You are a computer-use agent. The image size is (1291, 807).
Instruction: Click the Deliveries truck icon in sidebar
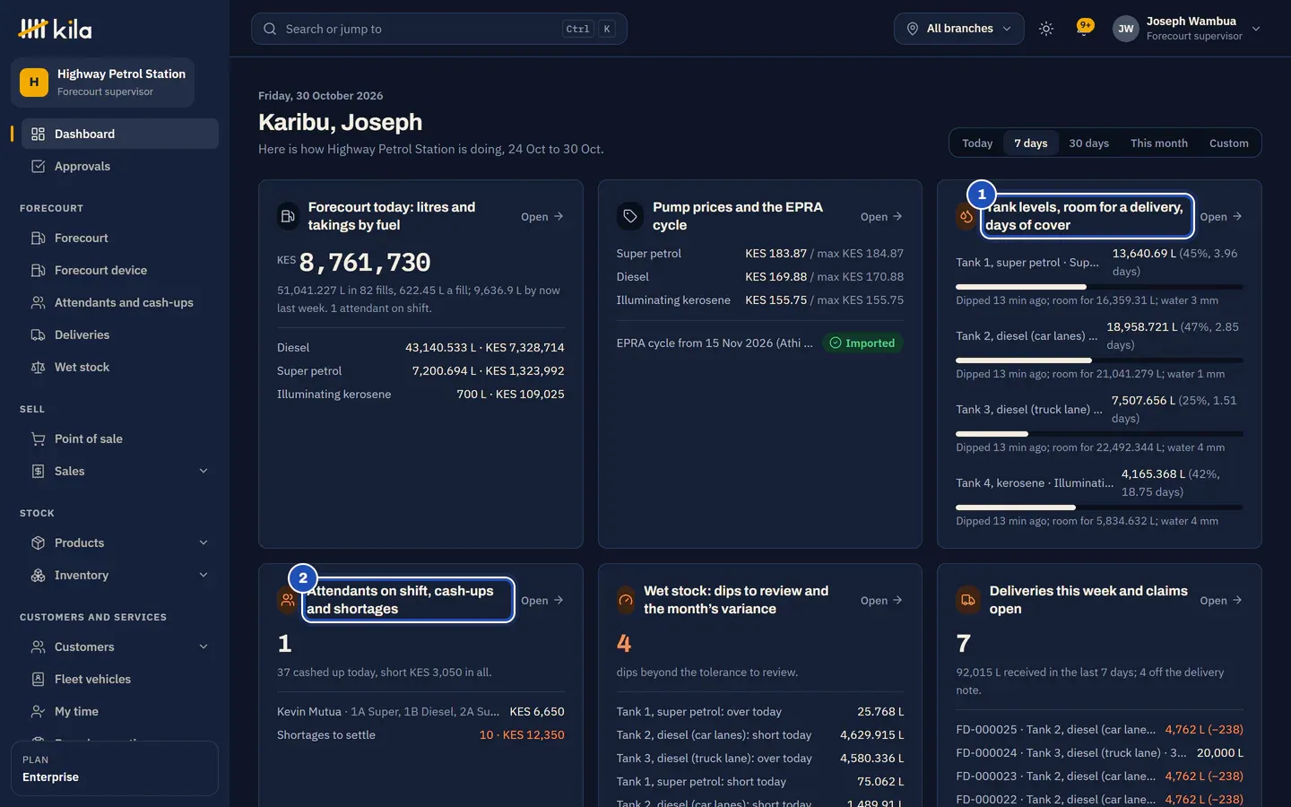(38, 334)
